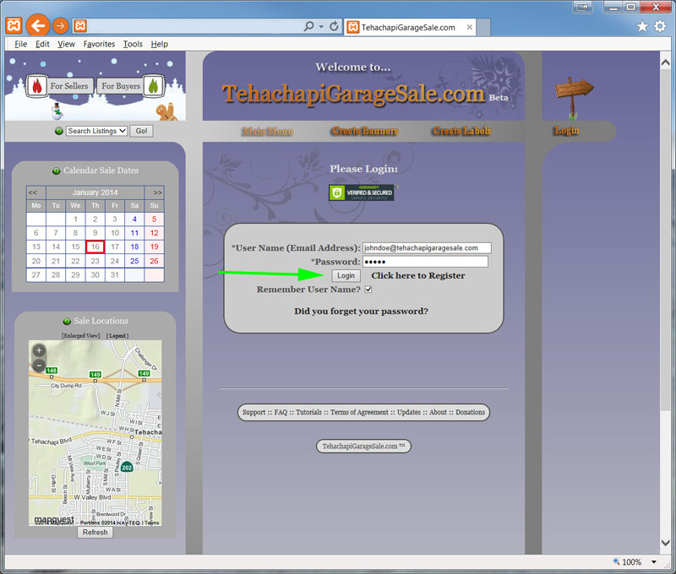
Task: Select Sunday January 26 in the calendar
Action: tap(155, 261)
